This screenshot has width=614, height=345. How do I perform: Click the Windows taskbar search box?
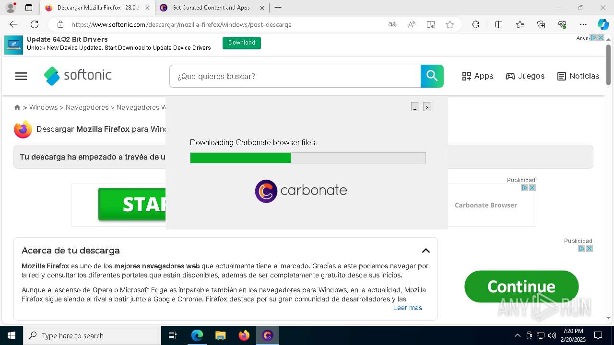point(92,335)
